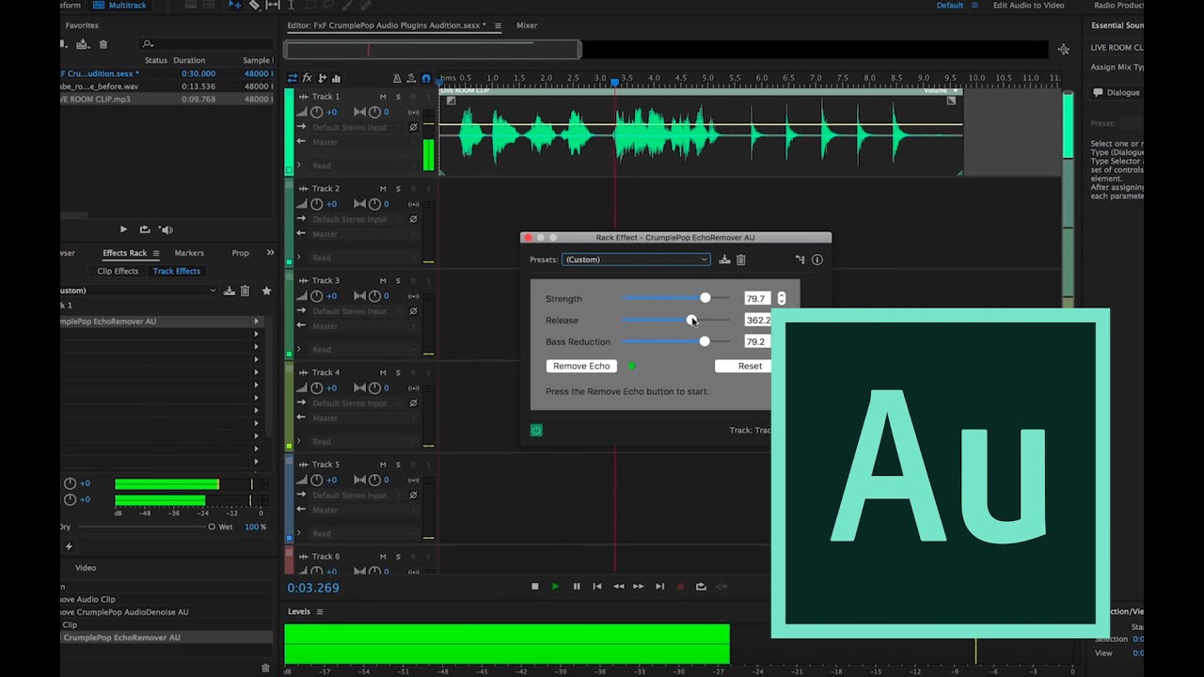
Task: Click the Strength value field 79.7
Action: tap(757, 298)
